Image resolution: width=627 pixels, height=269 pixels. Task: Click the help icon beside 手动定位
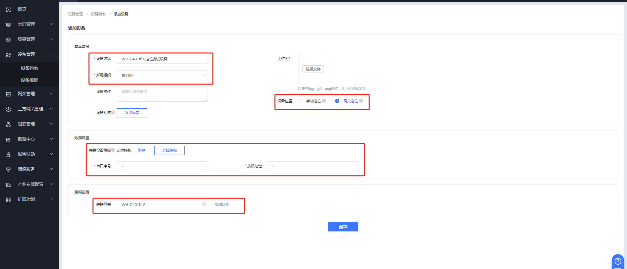[x=324, y=101]
